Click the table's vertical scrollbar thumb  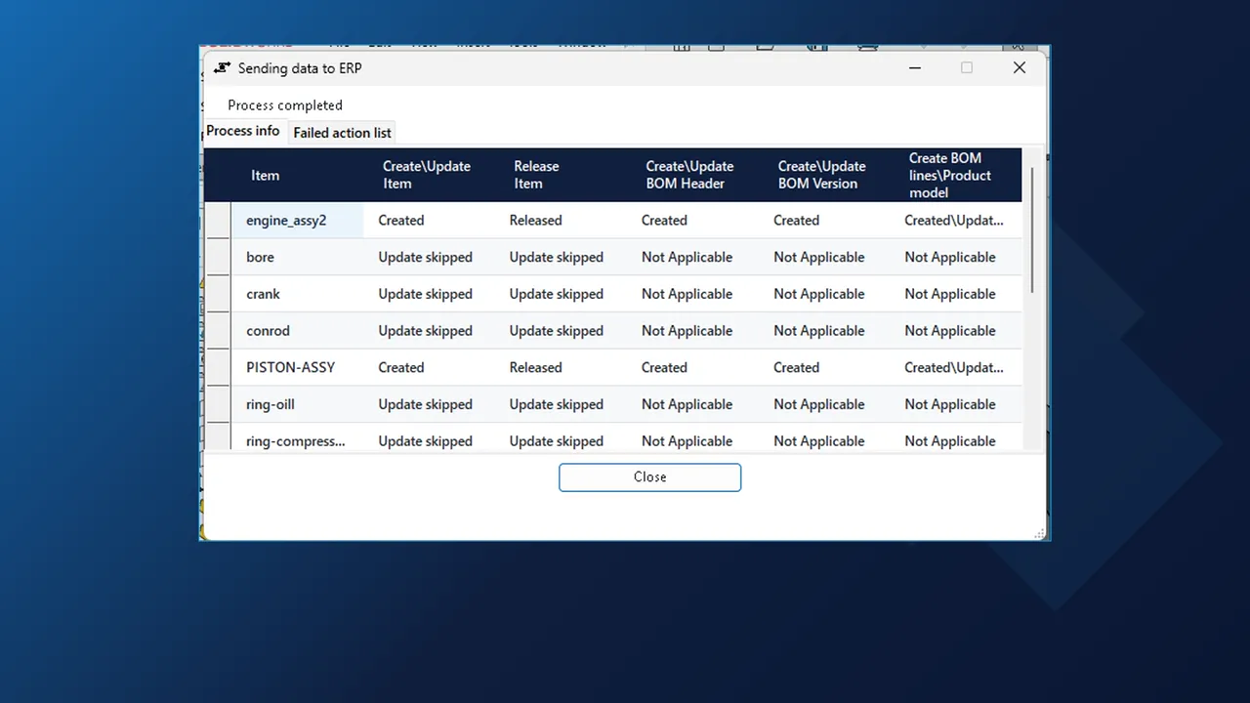tap(1032, 229)
